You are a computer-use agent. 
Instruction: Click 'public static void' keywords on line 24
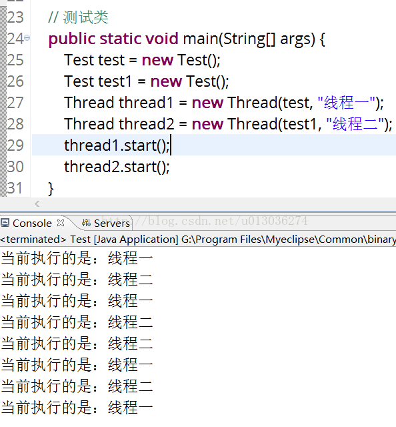pyautogui.click(x=113, y=39)
